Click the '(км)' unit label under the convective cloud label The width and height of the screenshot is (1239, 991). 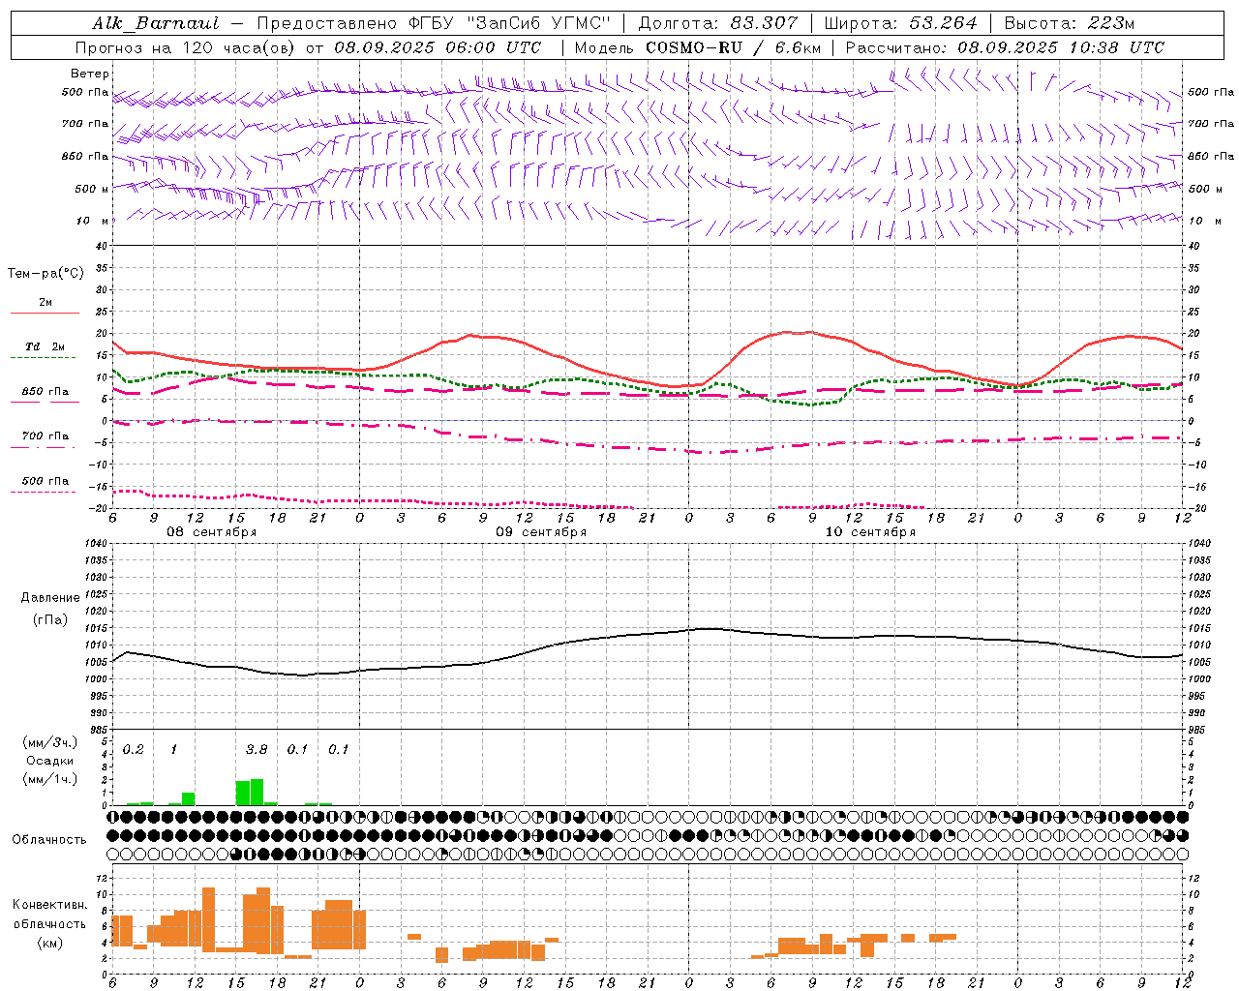coord(49,943)
